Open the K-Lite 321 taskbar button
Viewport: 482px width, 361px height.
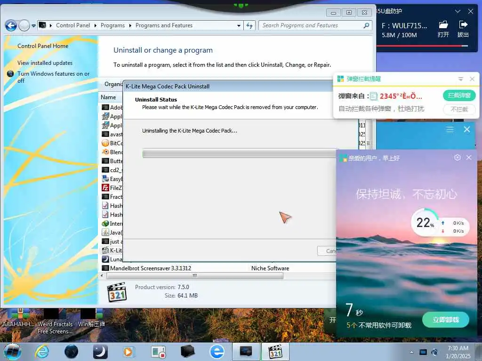[275, 352]
